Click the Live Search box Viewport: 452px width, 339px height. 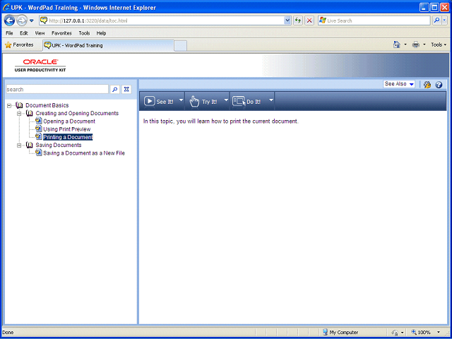(x=374, y=20)
